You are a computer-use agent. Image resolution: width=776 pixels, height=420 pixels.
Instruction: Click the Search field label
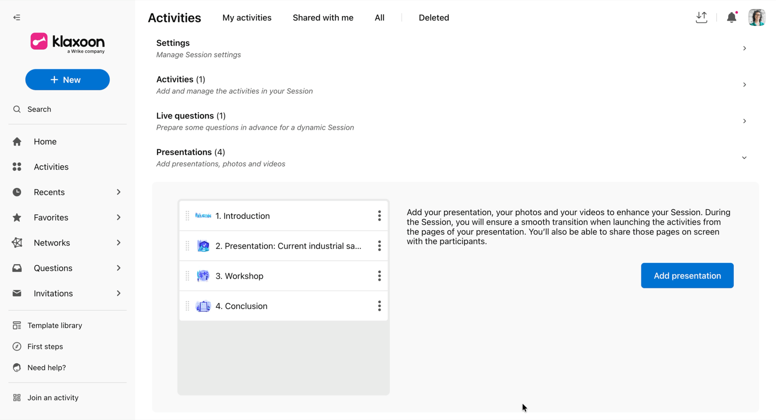click(39, 109)
